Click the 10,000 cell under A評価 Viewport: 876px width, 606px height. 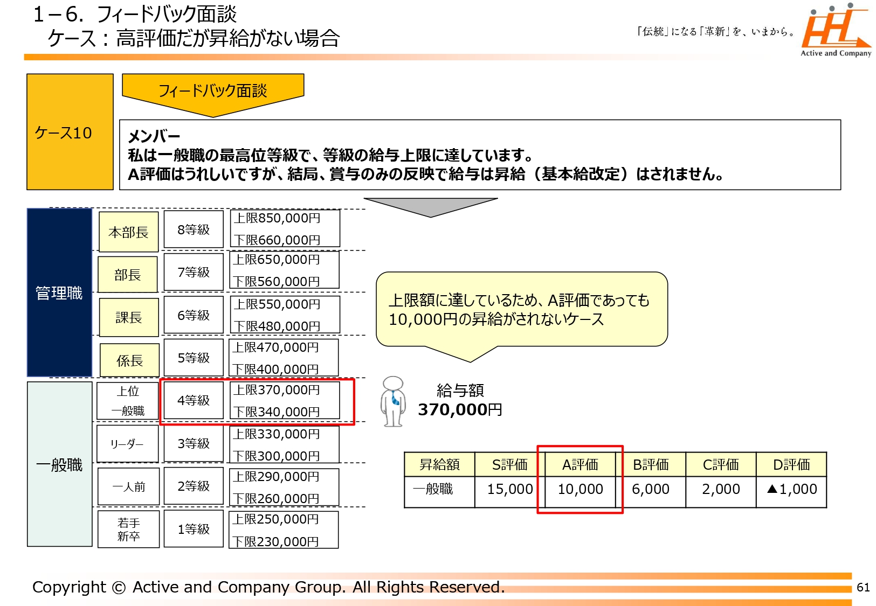tap(580, 489)
